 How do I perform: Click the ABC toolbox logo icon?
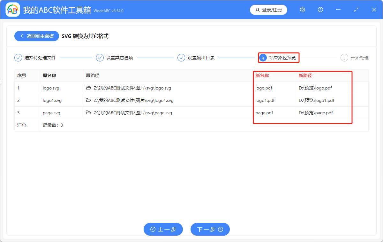pos(13,10)
